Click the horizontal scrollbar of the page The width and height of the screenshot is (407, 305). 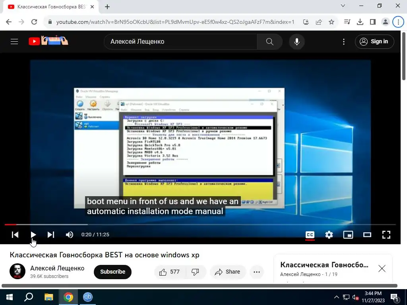pos(200,286)
